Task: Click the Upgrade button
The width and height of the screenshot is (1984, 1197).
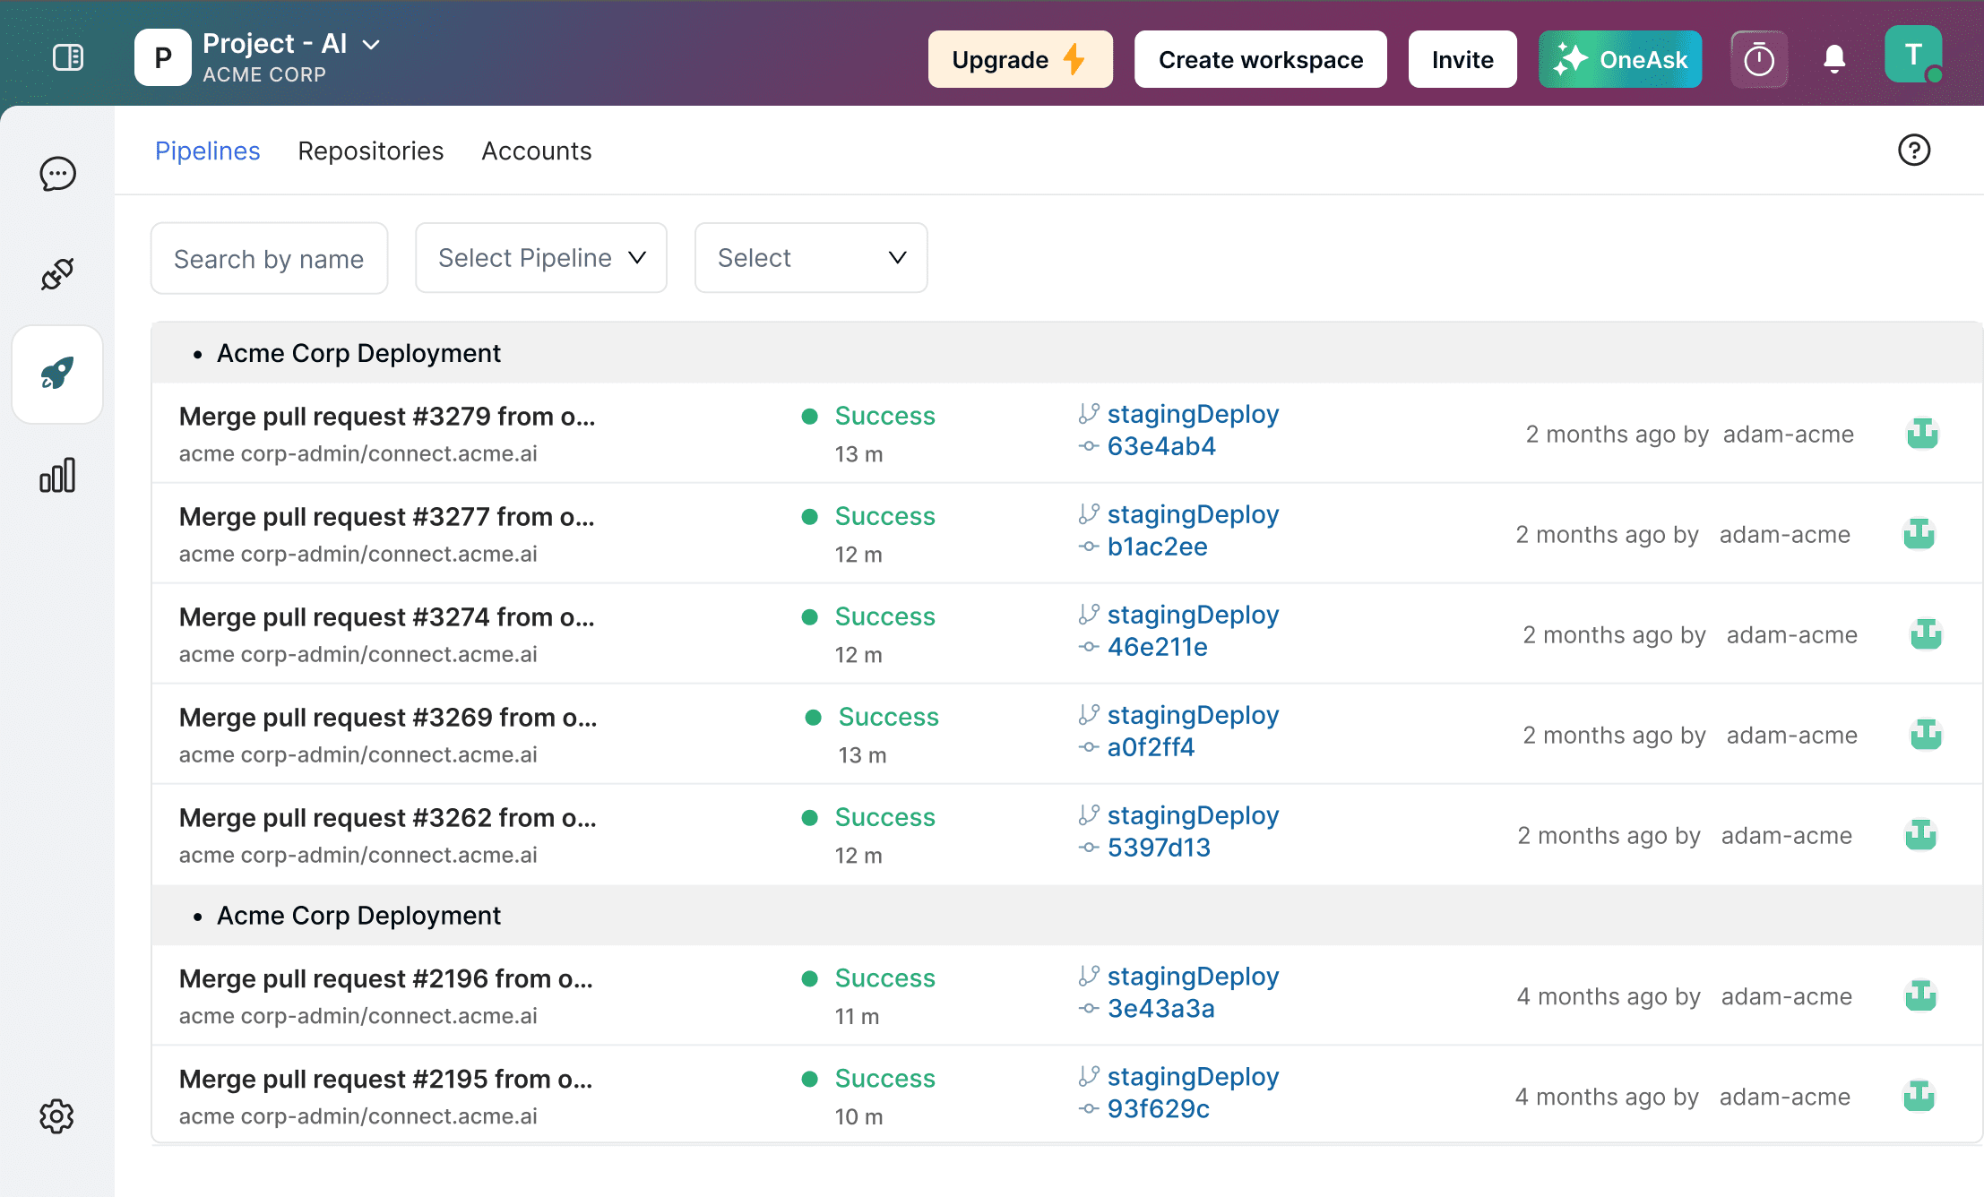Action: tap(1020, 60)
